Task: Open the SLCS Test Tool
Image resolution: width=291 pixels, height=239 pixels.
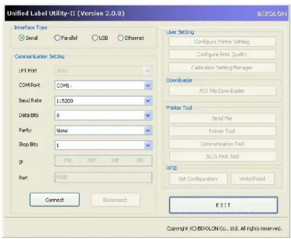Action: [x=223, y=156]
